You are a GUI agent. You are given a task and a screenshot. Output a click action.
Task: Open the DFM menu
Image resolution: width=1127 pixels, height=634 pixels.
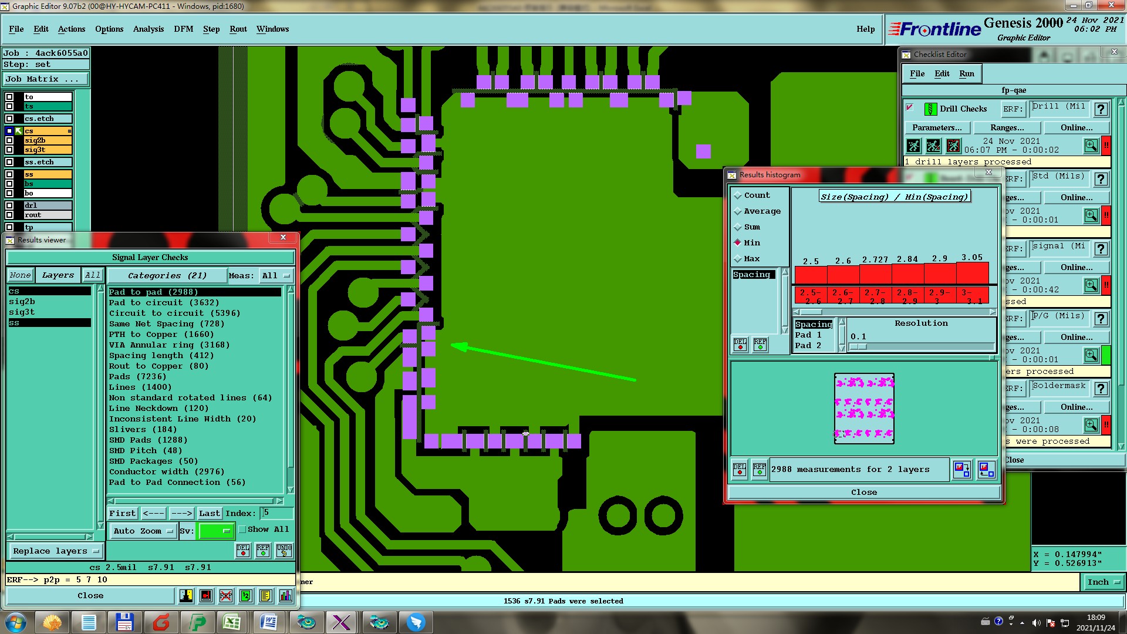pos(183,29)
